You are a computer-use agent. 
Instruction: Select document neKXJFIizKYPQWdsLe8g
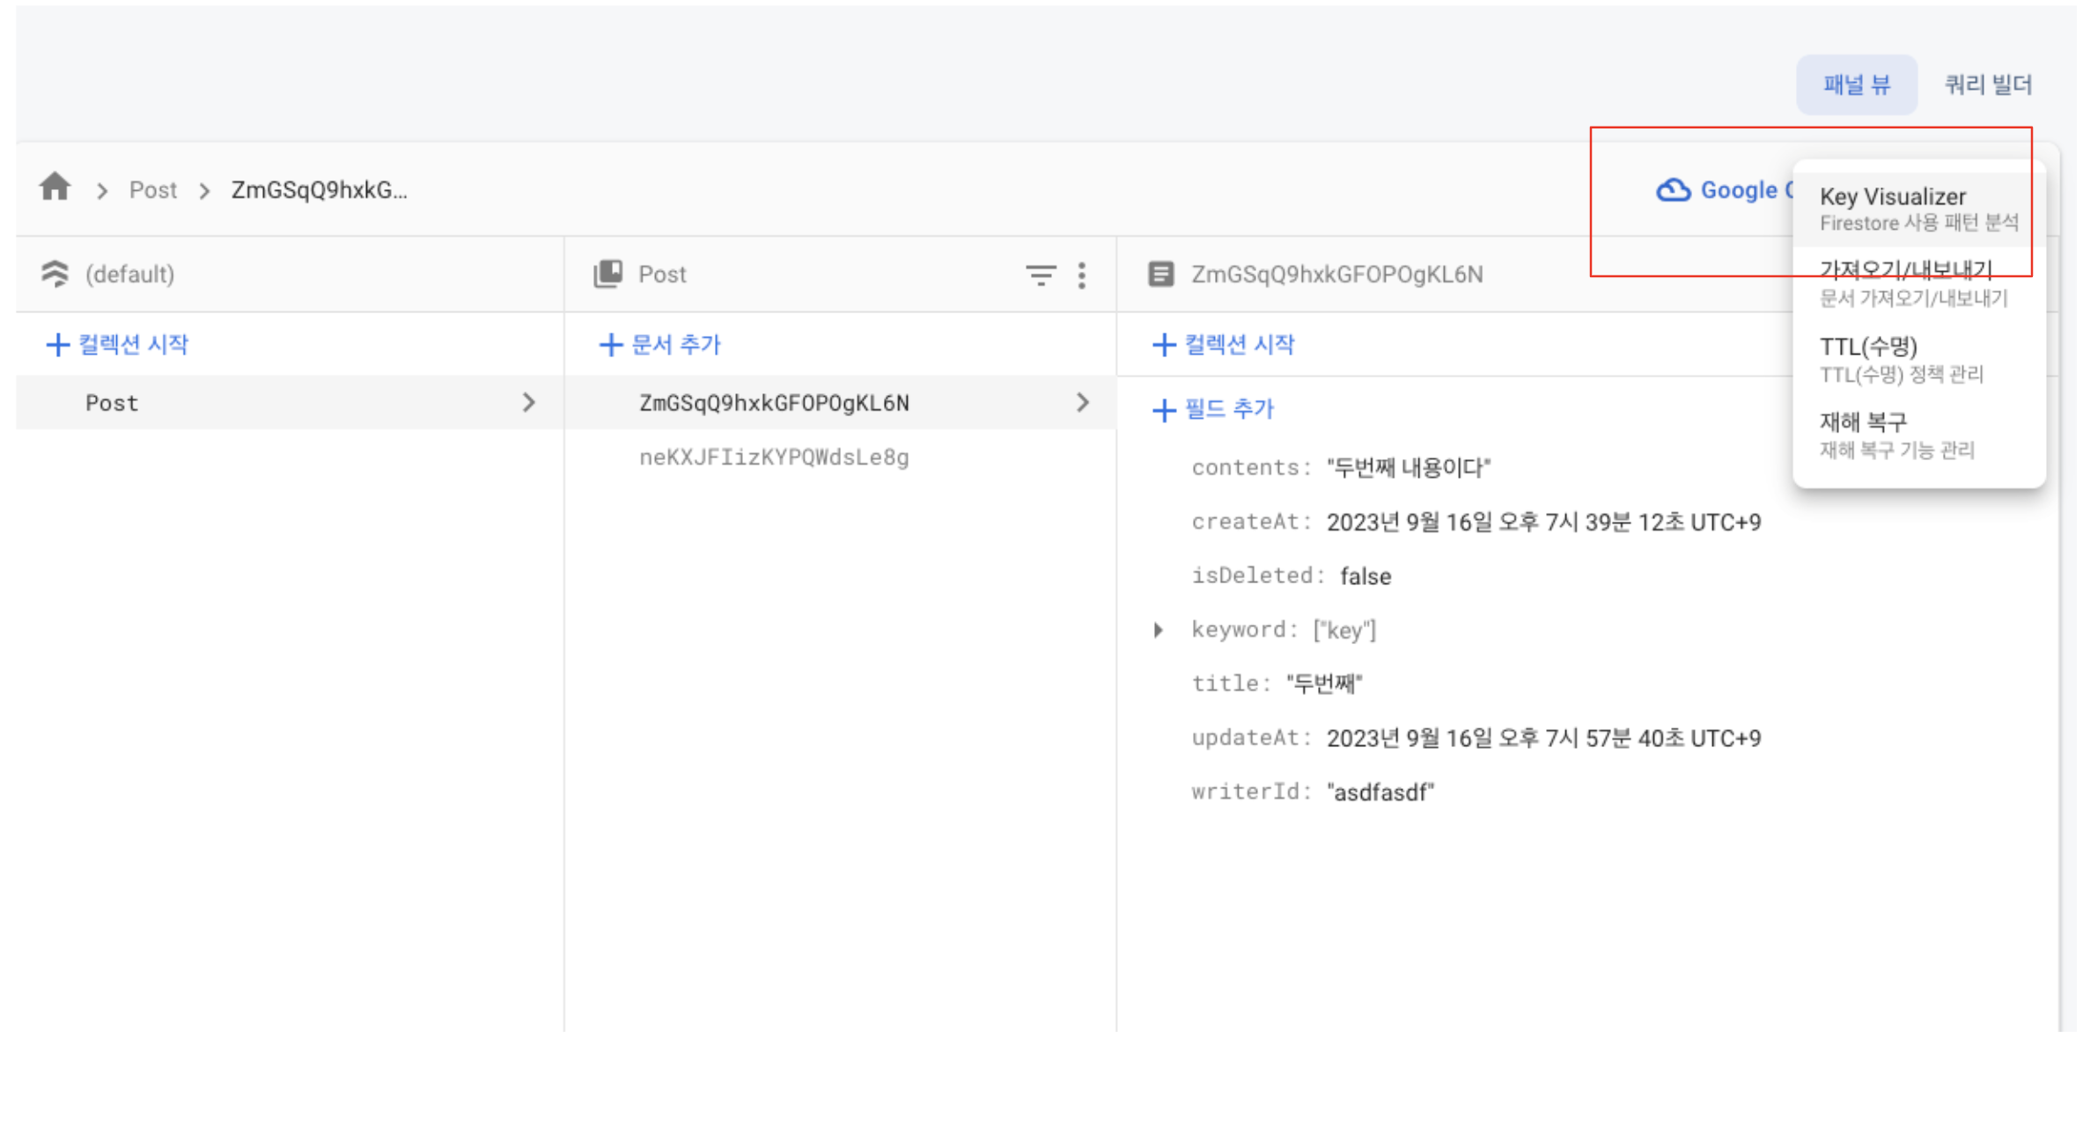(773, 458)
